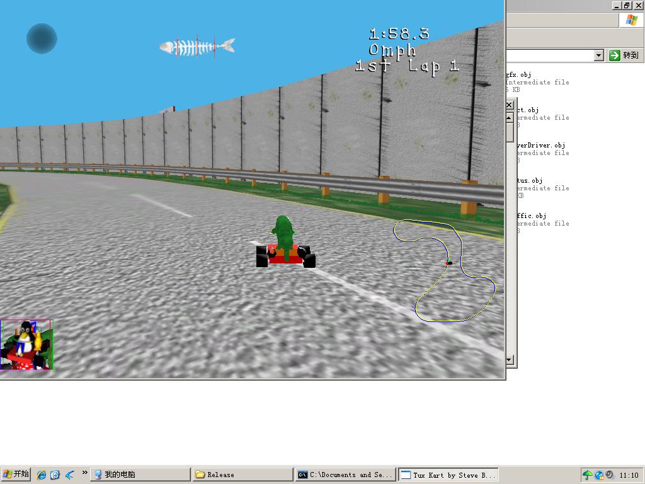
Task: Click the fish bone item icon
Action: [x=197, y=47]
